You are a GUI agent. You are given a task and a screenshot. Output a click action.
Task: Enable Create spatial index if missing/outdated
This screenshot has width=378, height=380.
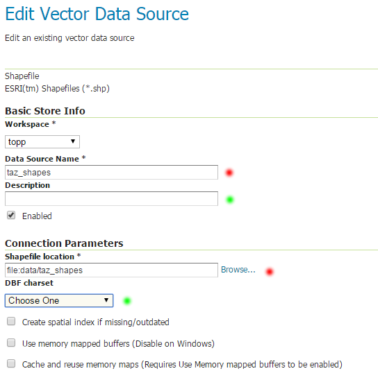point(11,321)
